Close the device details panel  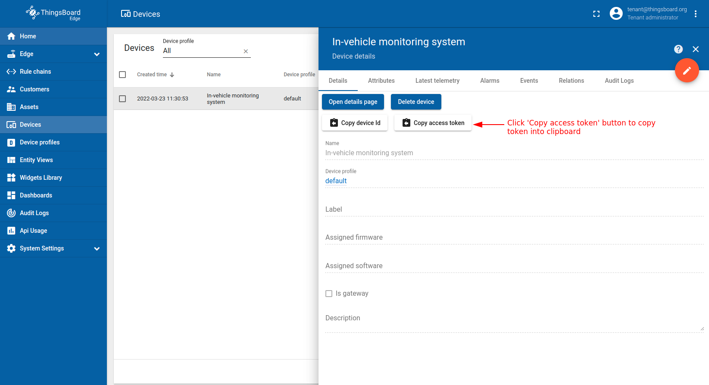696,49
